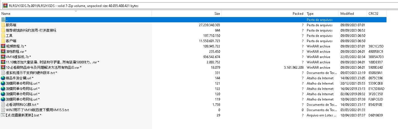Click the WinRAR icon in the title bar
Viewport: 398px width, 129px height.
[x=5, y=6]
